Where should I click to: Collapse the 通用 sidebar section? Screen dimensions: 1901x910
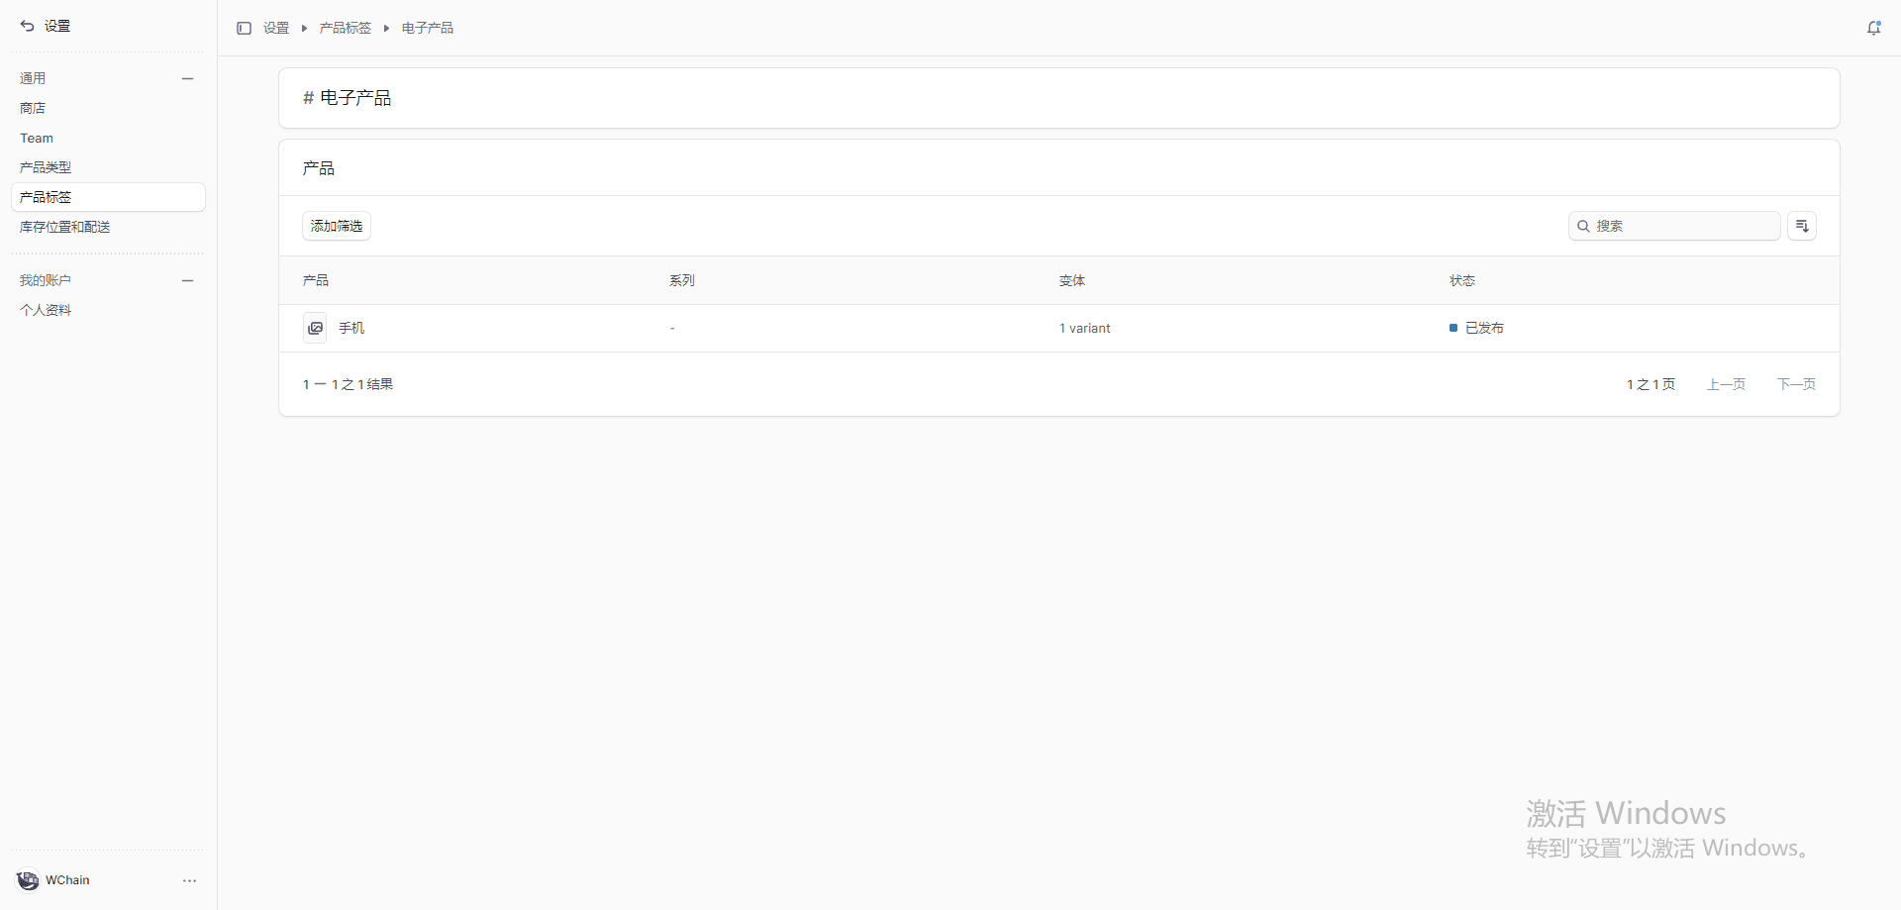point(187,78)
